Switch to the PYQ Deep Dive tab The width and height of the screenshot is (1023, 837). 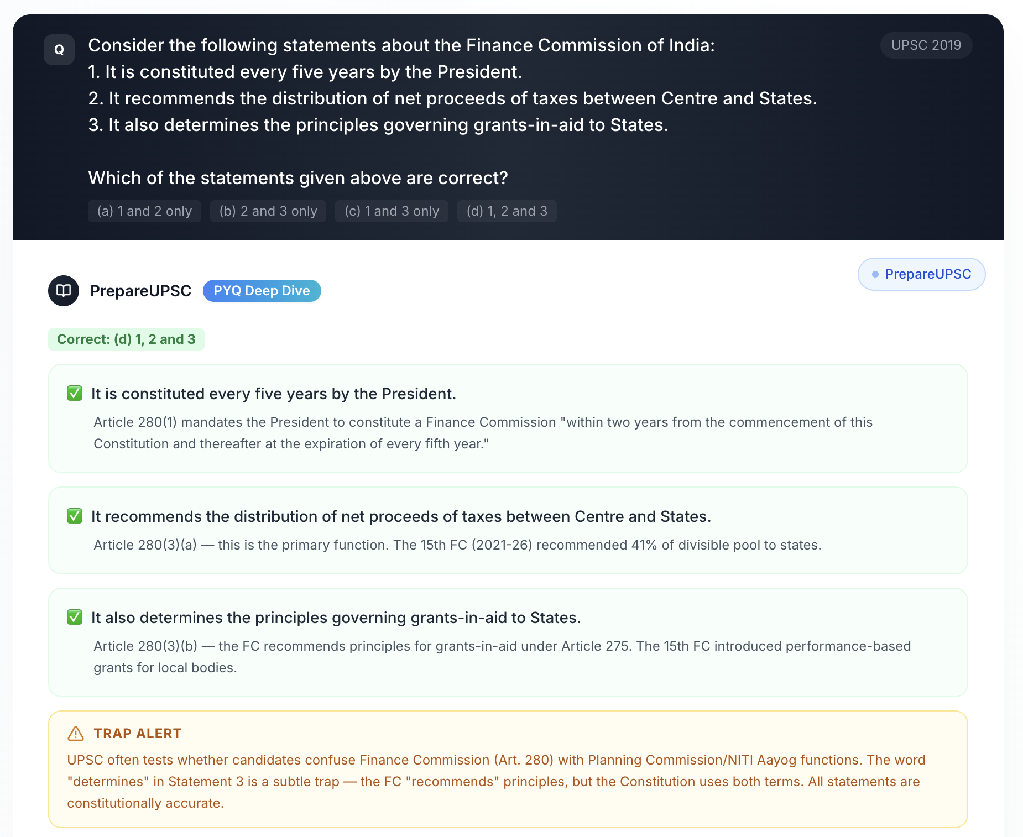point(262,290)
